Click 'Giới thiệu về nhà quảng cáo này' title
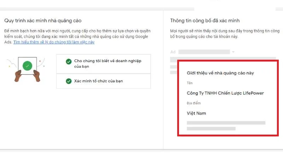283x159 pixels. [x=220, y=73]
